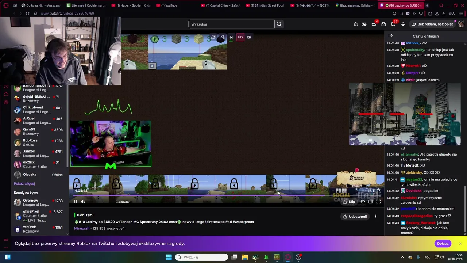Click browser AI assistant icon
The height and width of the screenshot is (263, 467).
point(453,14)
